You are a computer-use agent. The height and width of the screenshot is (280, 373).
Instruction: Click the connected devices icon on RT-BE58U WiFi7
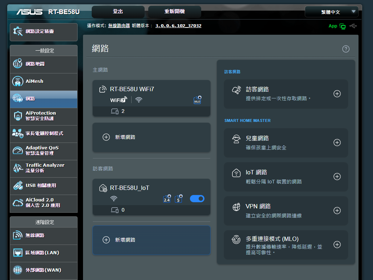[x=115, y=111]
